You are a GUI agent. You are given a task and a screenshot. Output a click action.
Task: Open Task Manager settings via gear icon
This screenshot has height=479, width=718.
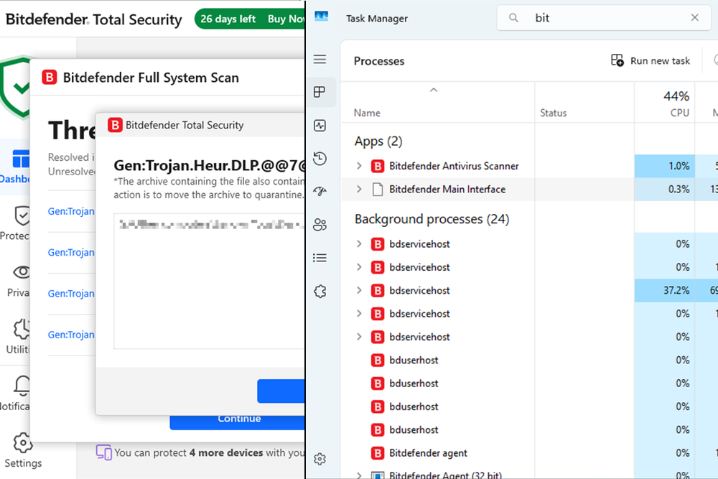pyautogui.click(x=320, y=458)
